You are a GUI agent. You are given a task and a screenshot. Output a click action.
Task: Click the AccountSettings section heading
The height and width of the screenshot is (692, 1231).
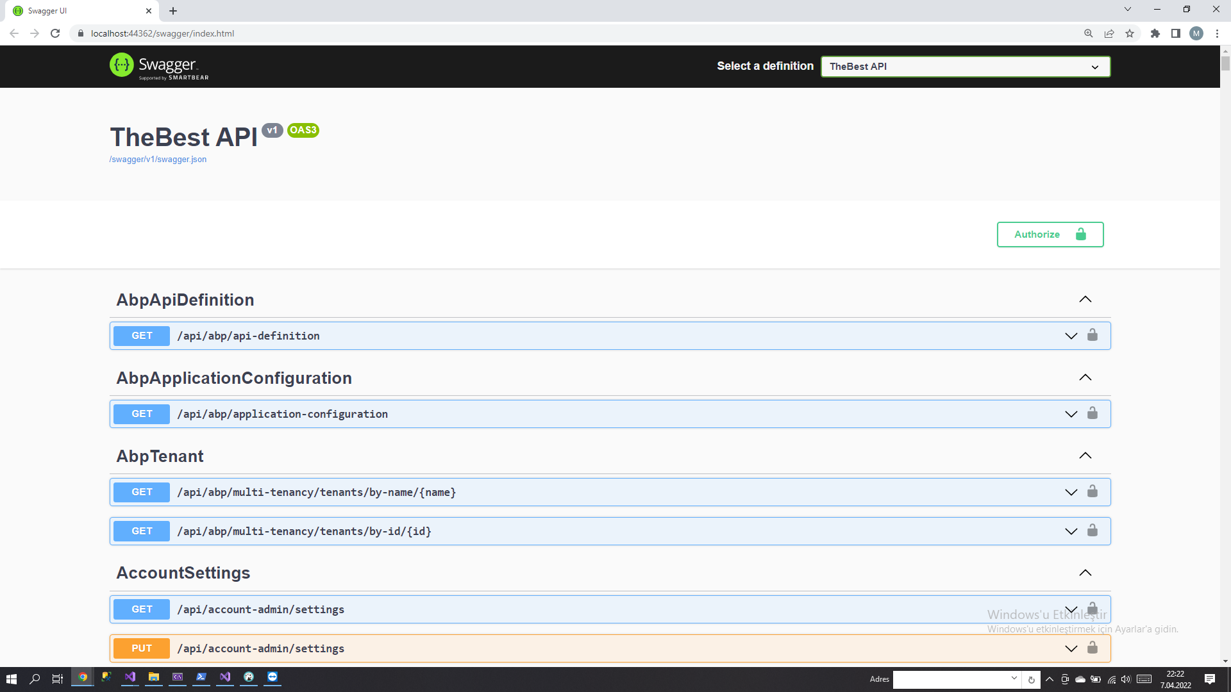point(183,573)
